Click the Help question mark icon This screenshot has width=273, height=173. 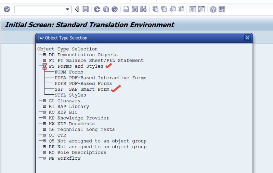coord(213,9)
